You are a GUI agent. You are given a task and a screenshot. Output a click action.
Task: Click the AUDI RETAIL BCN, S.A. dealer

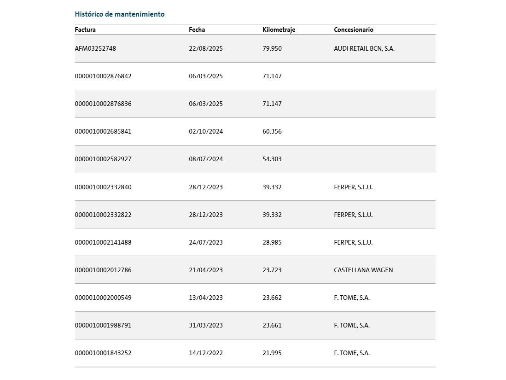click(x=364, y=48)
